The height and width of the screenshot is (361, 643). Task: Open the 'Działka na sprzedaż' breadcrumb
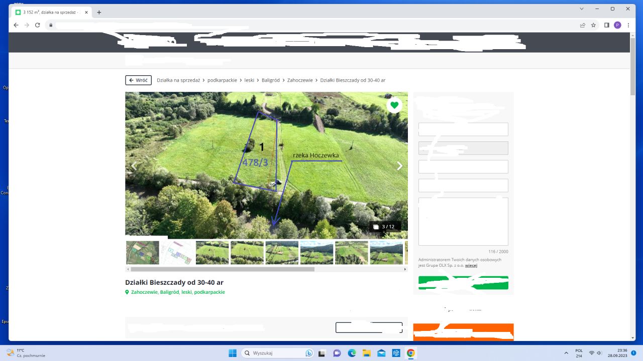click(178, 80)
